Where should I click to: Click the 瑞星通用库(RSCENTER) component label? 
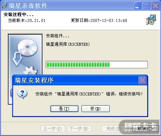click(68, 44)
